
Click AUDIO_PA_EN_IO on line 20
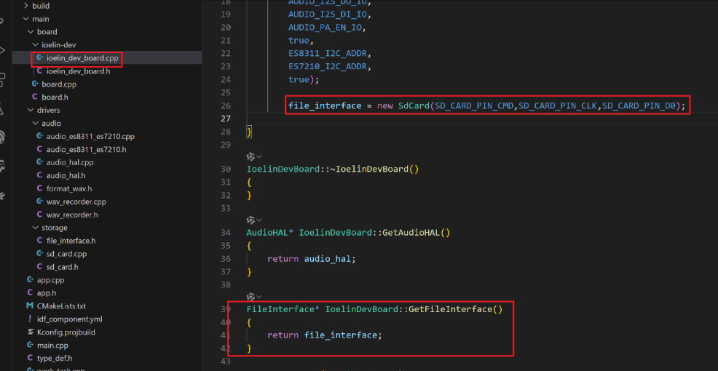click(325, 28)
